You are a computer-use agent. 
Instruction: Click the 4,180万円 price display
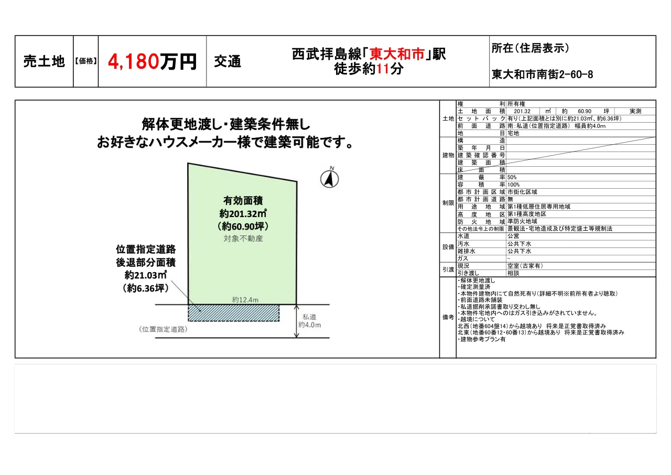(153, 61)
